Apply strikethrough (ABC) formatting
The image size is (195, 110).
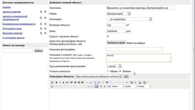[67, 82]
